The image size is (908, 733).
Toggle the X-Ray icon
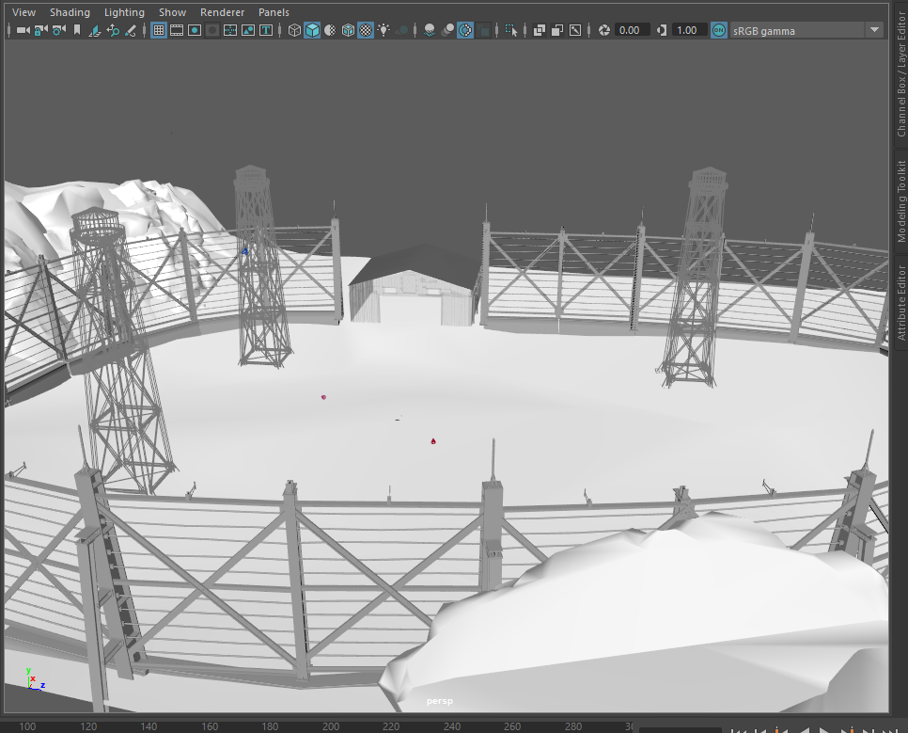point(540,30)
